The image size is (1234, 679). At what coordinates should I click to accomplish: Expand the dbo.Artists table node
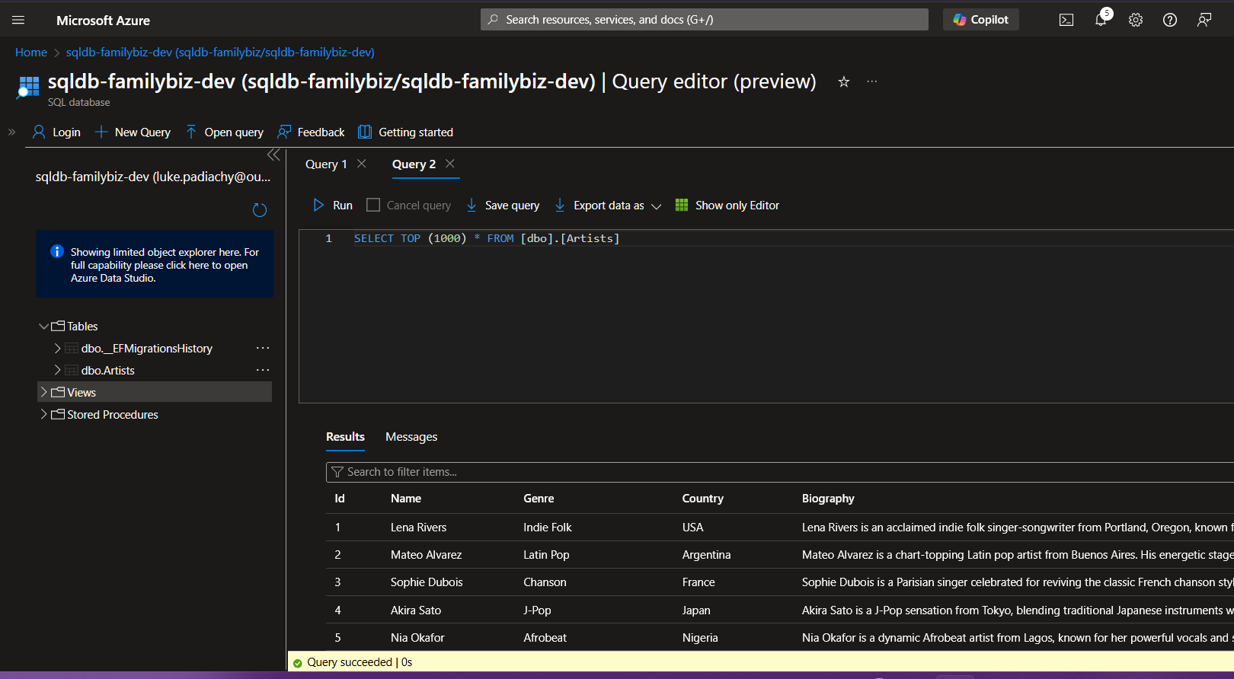57,370
